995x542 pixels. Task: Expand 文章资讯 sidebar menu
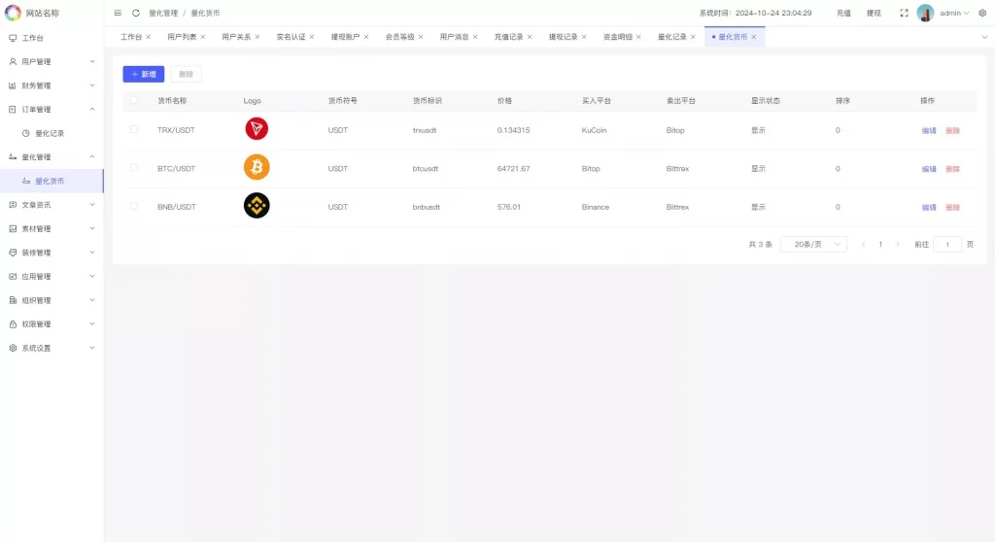coord(51,205)
